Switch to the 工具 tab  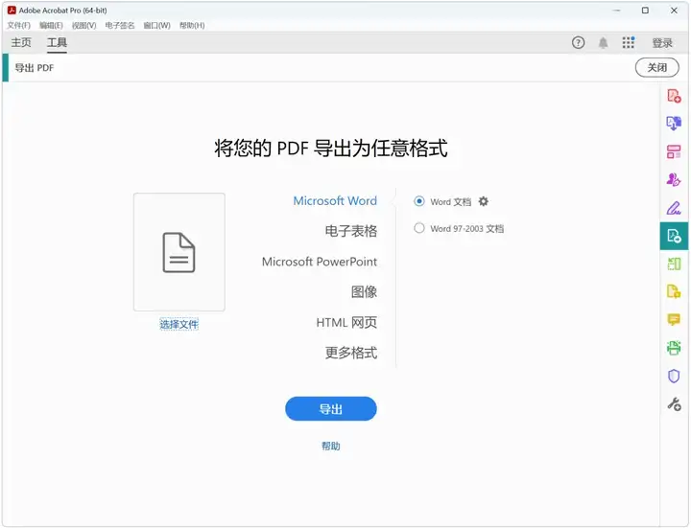coord(57,43)
